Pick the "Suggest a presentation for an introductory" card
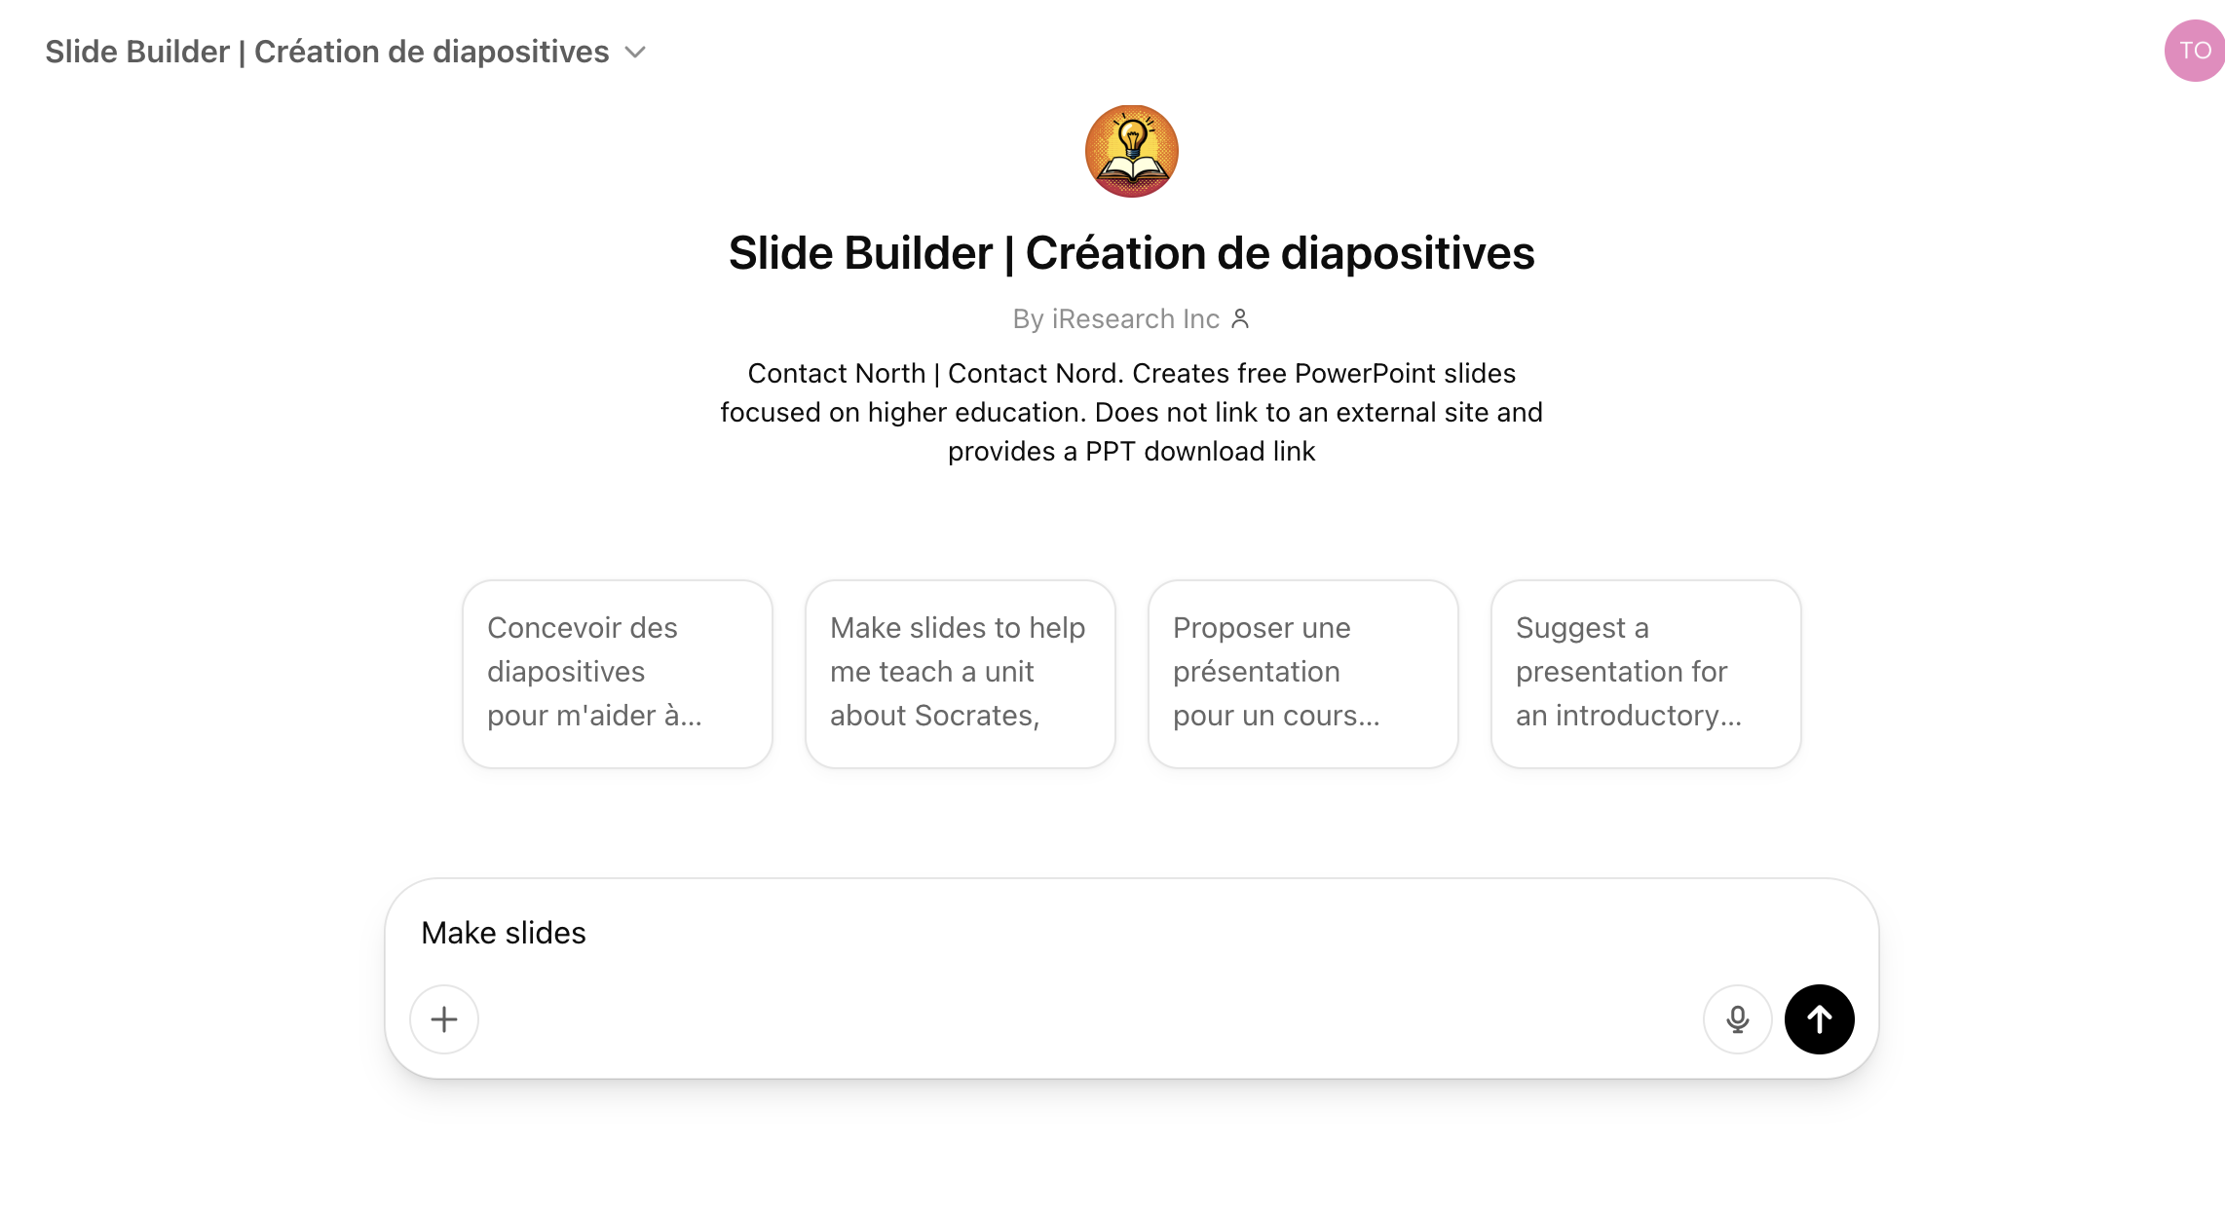Viewport: 2225px width, 1219px height. (x=1646, y=674)
